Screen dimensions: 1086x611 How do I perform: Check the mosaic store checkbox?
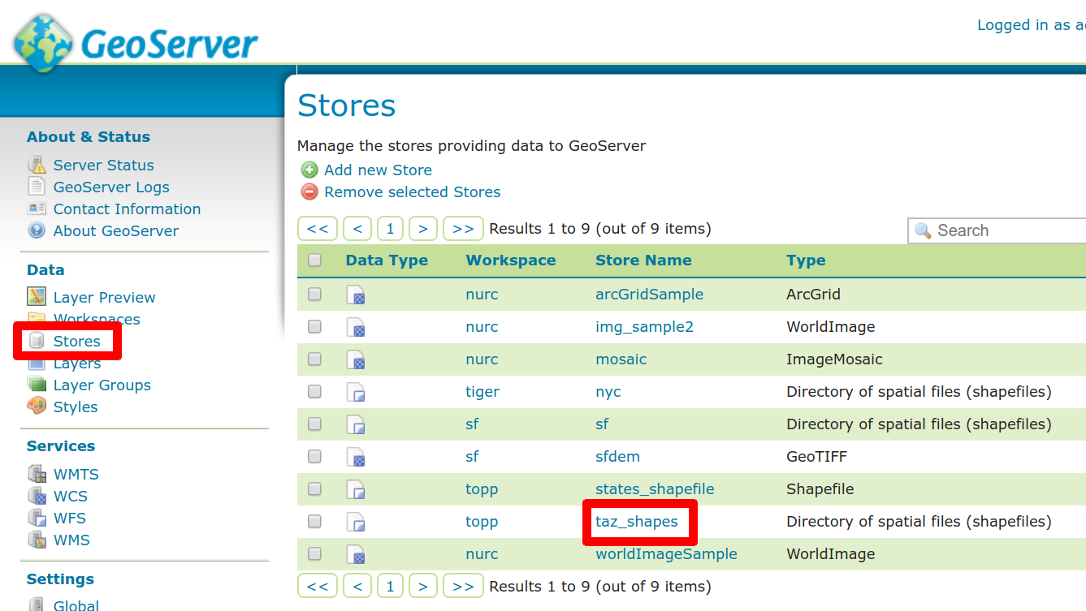(x=314, y=359)
